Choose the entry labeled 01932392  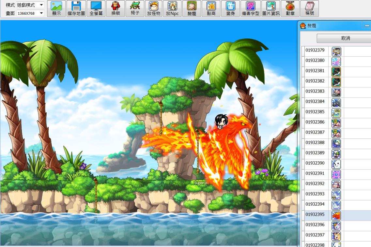pyautogui.click(x=315, y=184)
